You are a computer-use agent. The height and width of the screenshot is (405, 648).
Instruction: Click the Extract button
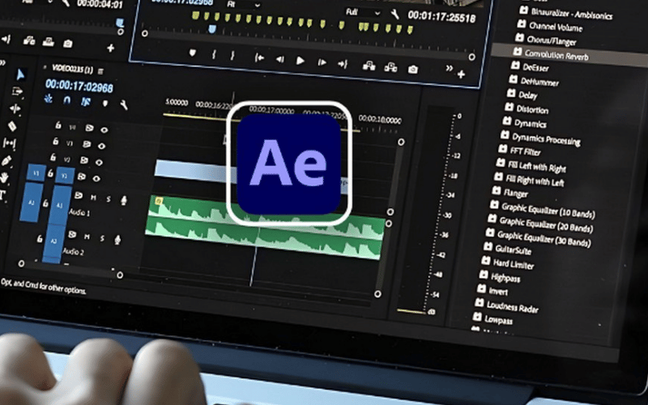(390, 67)
